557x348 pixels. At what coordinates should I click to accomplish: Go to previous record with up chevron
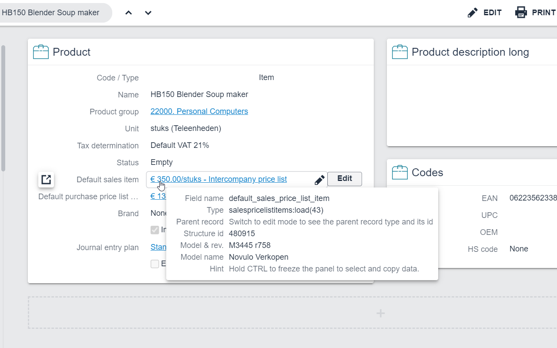pos(128,13)
